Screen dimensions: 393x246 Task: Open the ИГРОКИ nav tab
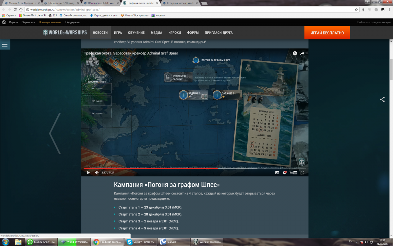175,33
